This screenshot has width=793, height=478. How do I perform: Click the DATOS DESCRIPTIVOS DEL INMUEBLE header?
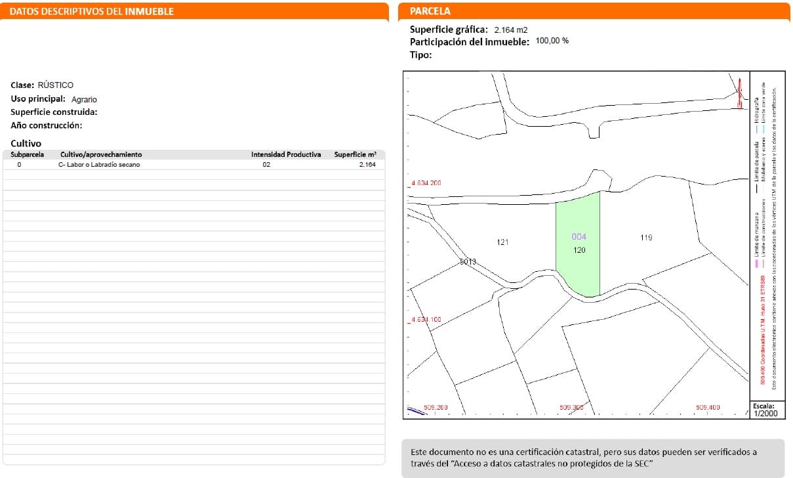point(93,12)
